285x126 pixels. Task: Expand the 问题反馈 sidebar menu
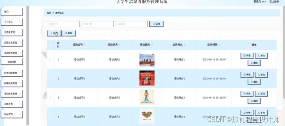[12, 104]
